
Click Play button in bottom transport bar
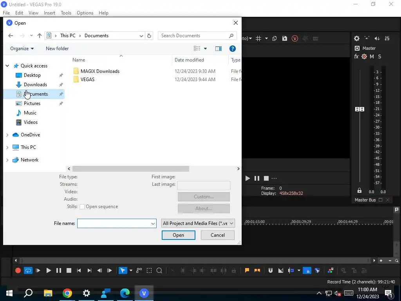click(48, 270)
